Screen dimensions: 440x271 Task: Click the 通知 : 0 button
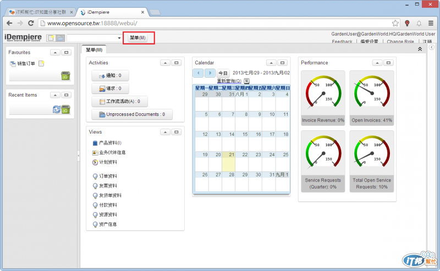[111, 75]
